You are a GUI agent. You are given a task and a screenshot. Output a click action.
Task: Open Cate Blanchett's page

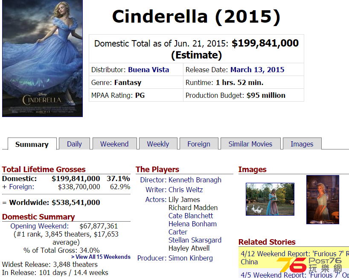click(x=191, y=216)
